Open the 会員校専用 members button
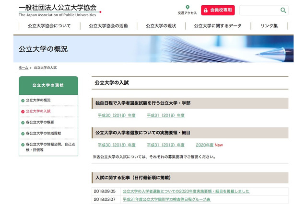The image size is (307, 204). click(218, 10)
